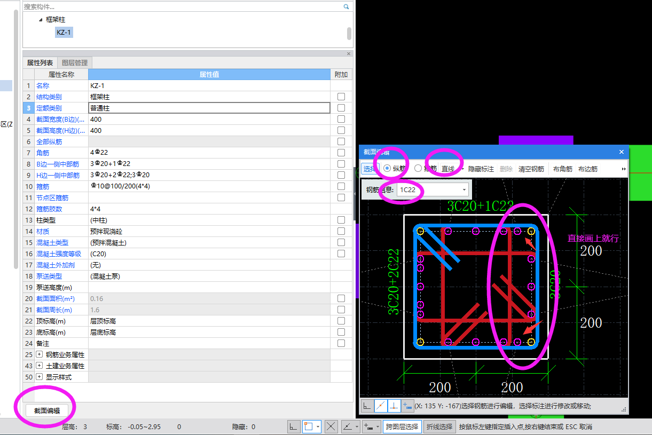This screenshot has width=652, height=435.
Task: Expand the 土建业务属性 group
Action: click(39, 366)
